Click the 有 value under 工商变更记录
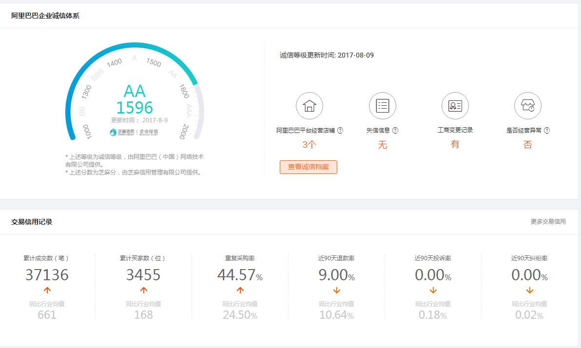Screen dimensions: 581x348 pyautogui.click(x=455, y=144)
